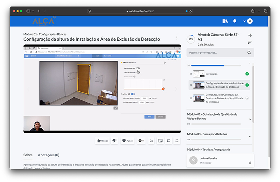Click the module sidebar scrollbar
Viewport: 280px width, 182px height.
[253, 94]
